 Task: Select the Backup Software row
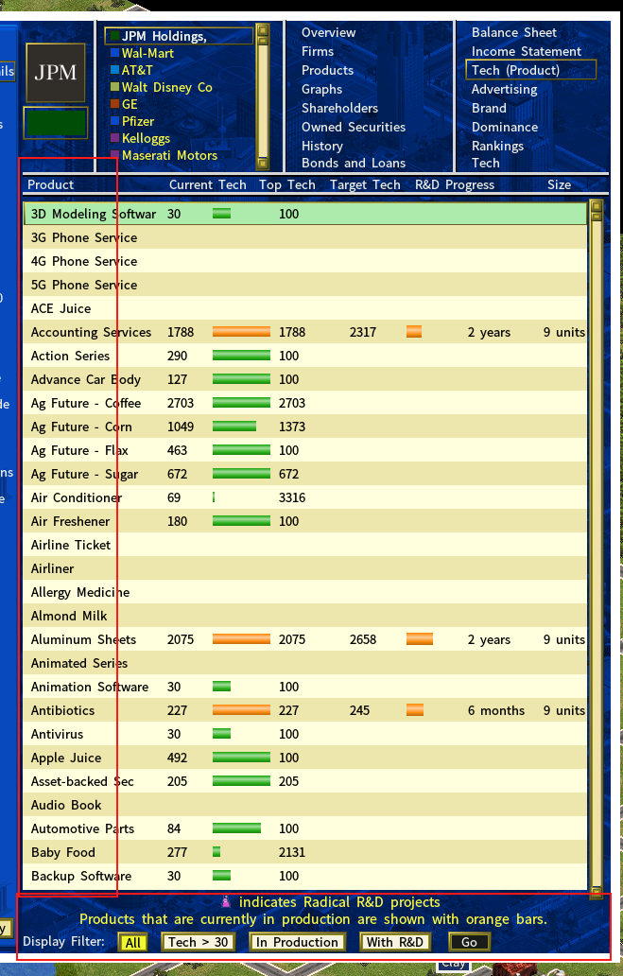pos(305,876)
